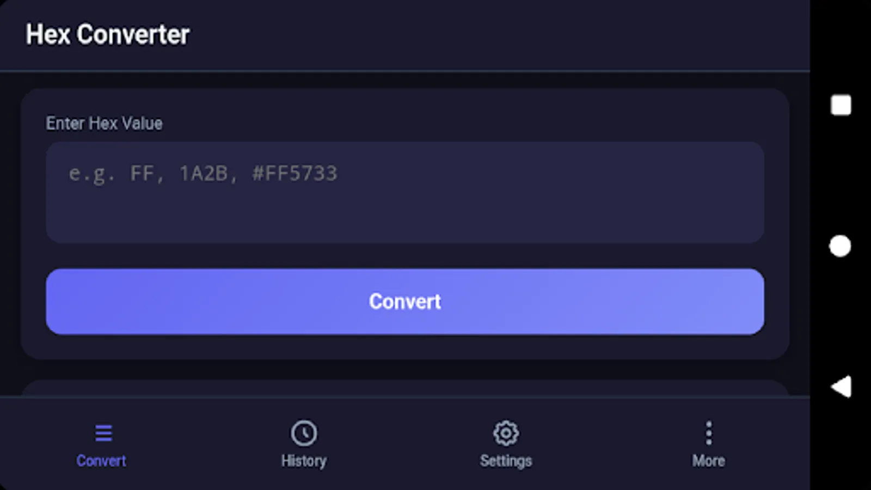
Task: Open the Settings gear icon
Action: [506, 432]
